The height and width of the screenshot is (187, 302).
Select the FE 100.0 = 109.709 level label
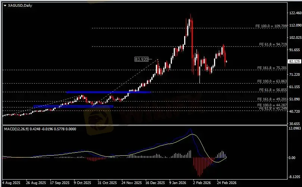[x=271, y=26]
